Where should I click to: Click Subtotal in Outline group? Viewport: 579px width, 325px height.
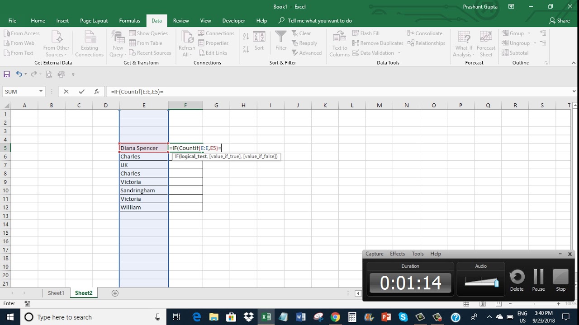pos(515,53)
